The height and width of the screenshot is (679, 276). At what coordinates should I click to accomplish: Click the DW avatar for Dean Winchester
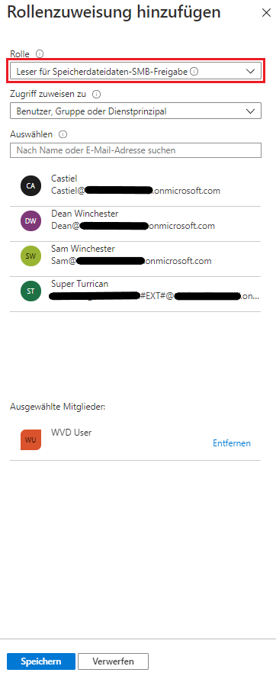(x=30, y=220)
